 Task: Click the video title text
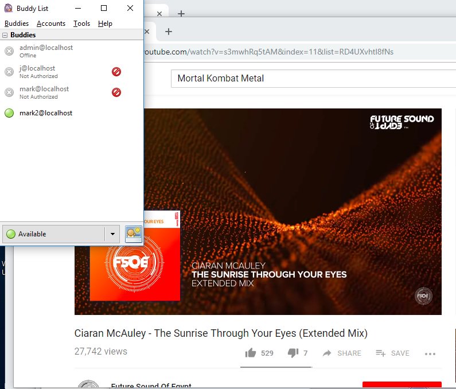click(x=221, y=333)
